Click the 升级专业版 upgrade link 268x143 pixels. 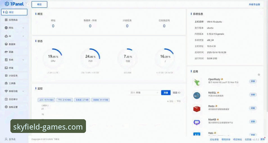(x=254, y=4)
